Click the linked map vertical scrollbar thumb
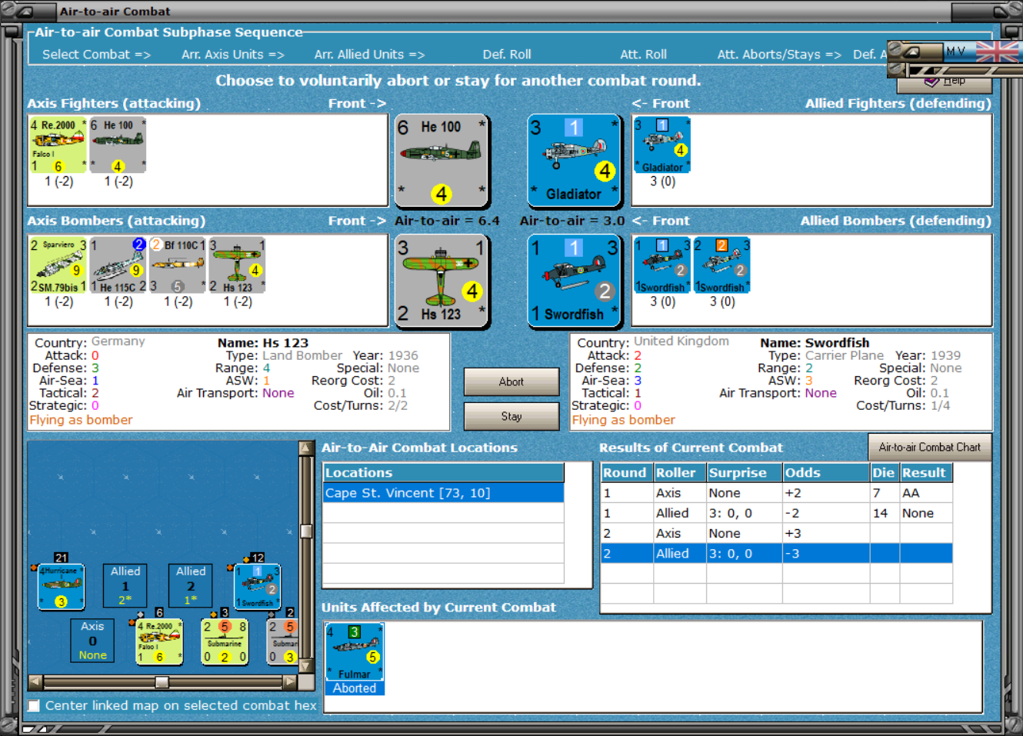1023x736 pixels. 306,531
